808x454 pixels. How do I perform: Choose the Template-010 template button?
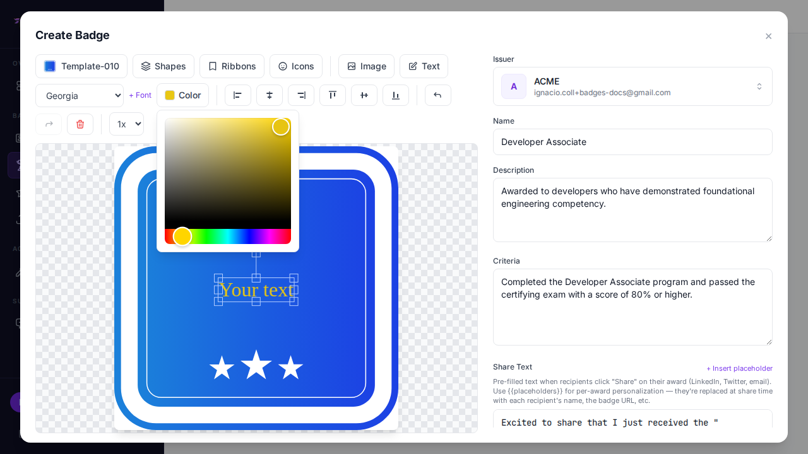(x=81, y=66)
